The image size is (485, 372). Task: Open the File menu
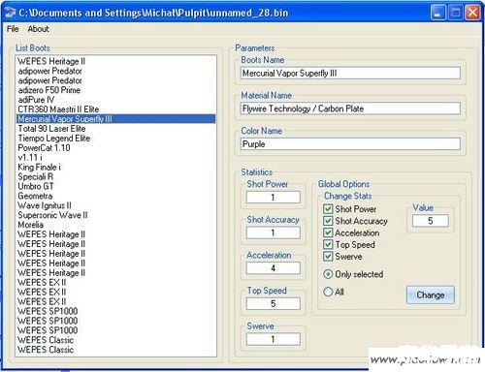13,29
